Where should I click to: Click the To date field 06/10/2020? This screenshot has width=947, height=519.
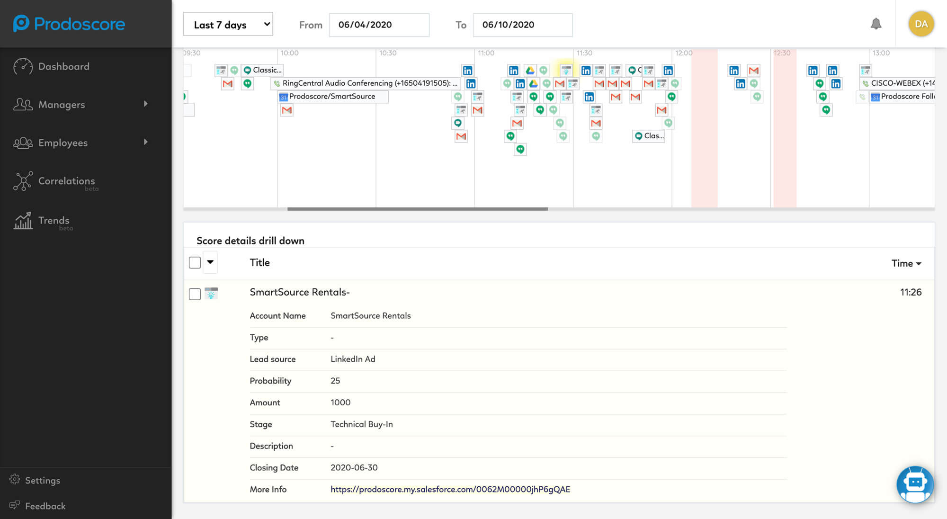click(x=523, y=25)
